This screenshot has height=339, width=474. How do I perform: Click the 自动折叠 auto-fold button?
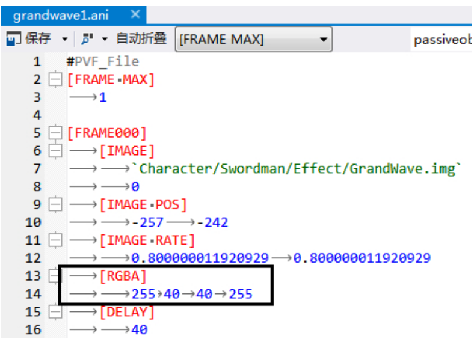[141, 40]
